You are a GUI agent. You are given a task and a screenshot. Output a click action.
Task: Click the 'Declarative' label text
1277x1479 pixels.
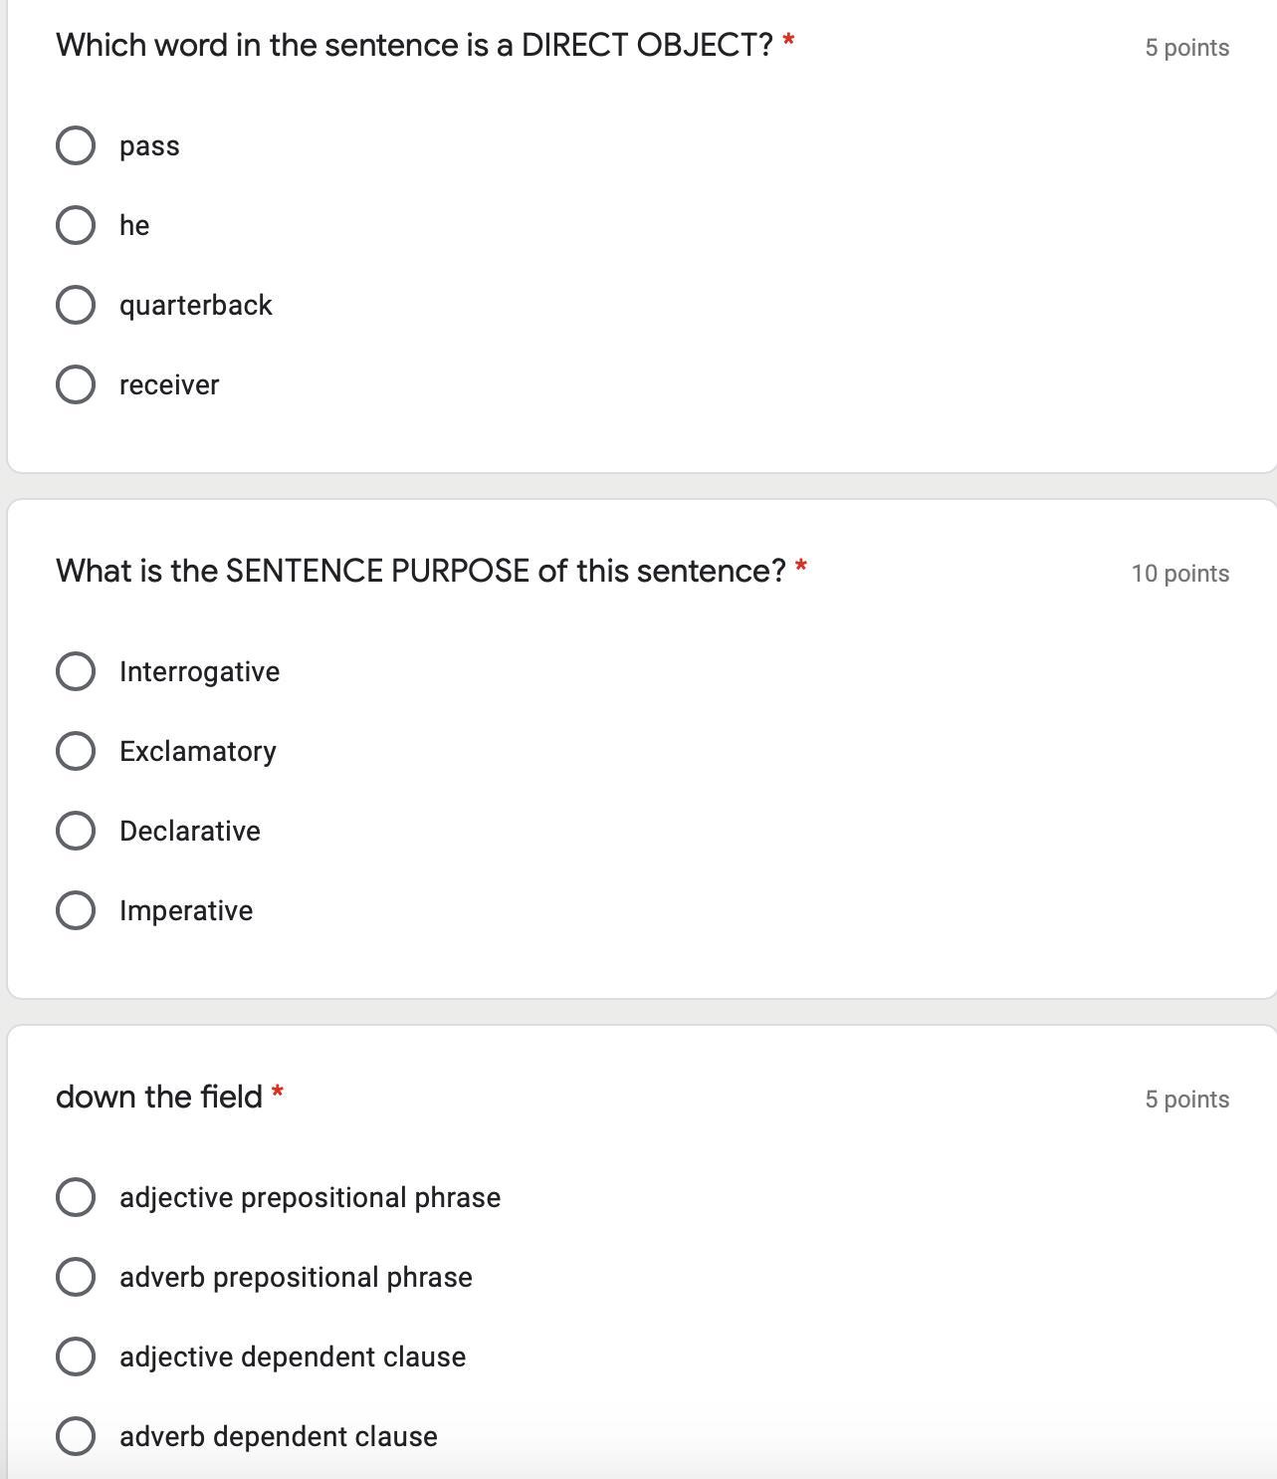[x=189, y=832]
